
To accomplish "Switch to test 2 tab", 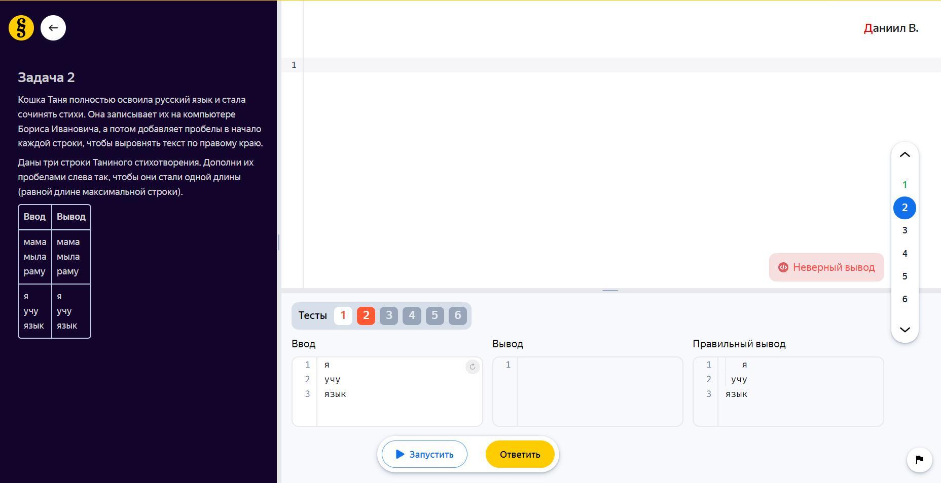I will 366,315.
